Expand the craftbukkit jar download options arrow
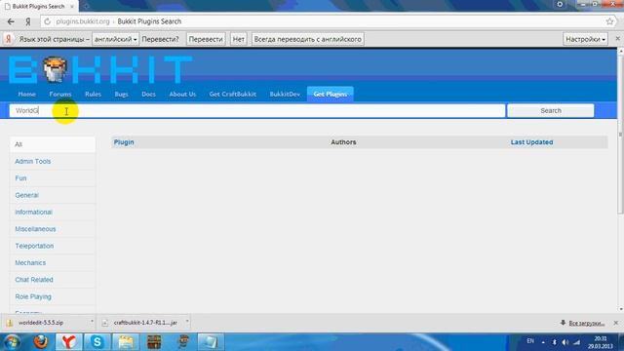This screenshot has width=624, height=351. click(x=187, y=321)
